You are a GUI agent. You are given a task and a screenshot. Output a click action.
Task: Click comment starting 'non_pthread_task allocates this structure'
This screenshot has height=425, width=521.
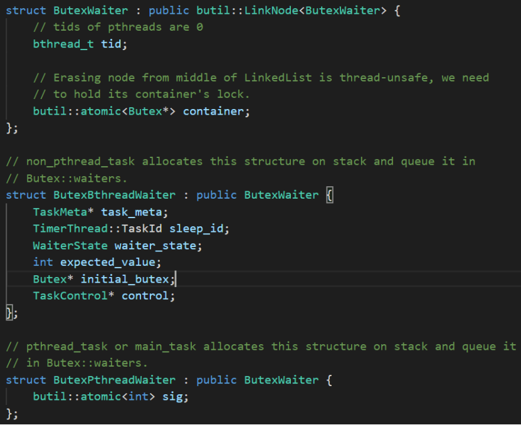coord(241,162)
